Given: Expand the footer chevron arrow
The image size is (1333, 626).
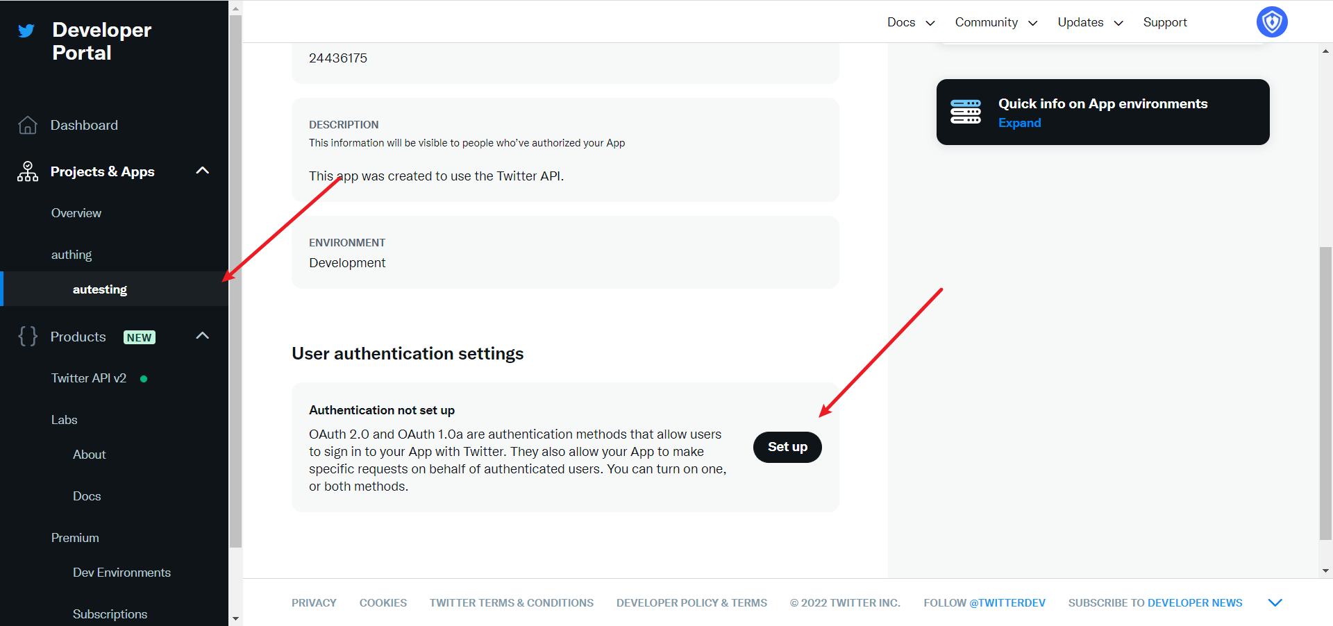Looking at the screenshot, I should coord(1275,602).
